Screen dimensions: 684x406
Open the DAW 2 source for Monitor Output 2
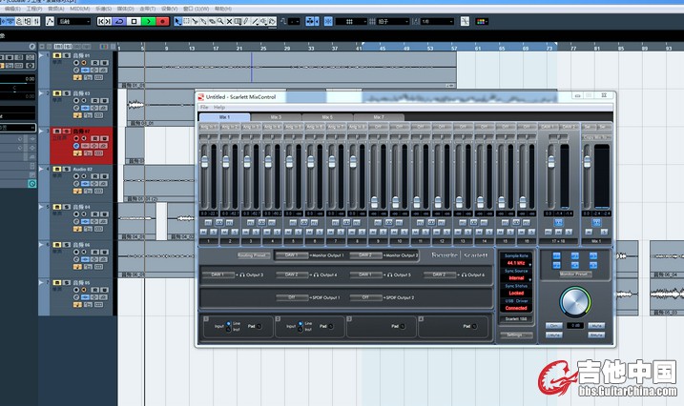coord(365,255)
